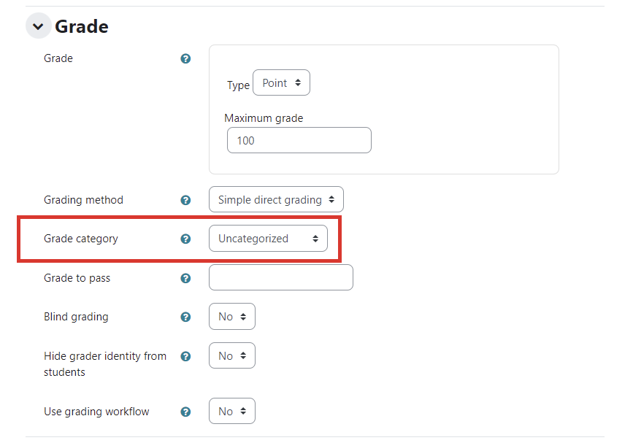Click the Grading method label
633x443 pixels.
pyautogui.click(x=83, y=200)
